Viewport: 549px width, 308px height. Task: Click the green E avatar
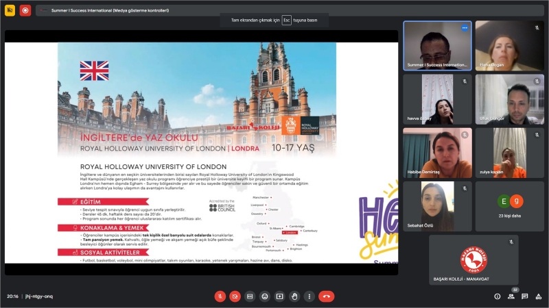pos(504,201)
